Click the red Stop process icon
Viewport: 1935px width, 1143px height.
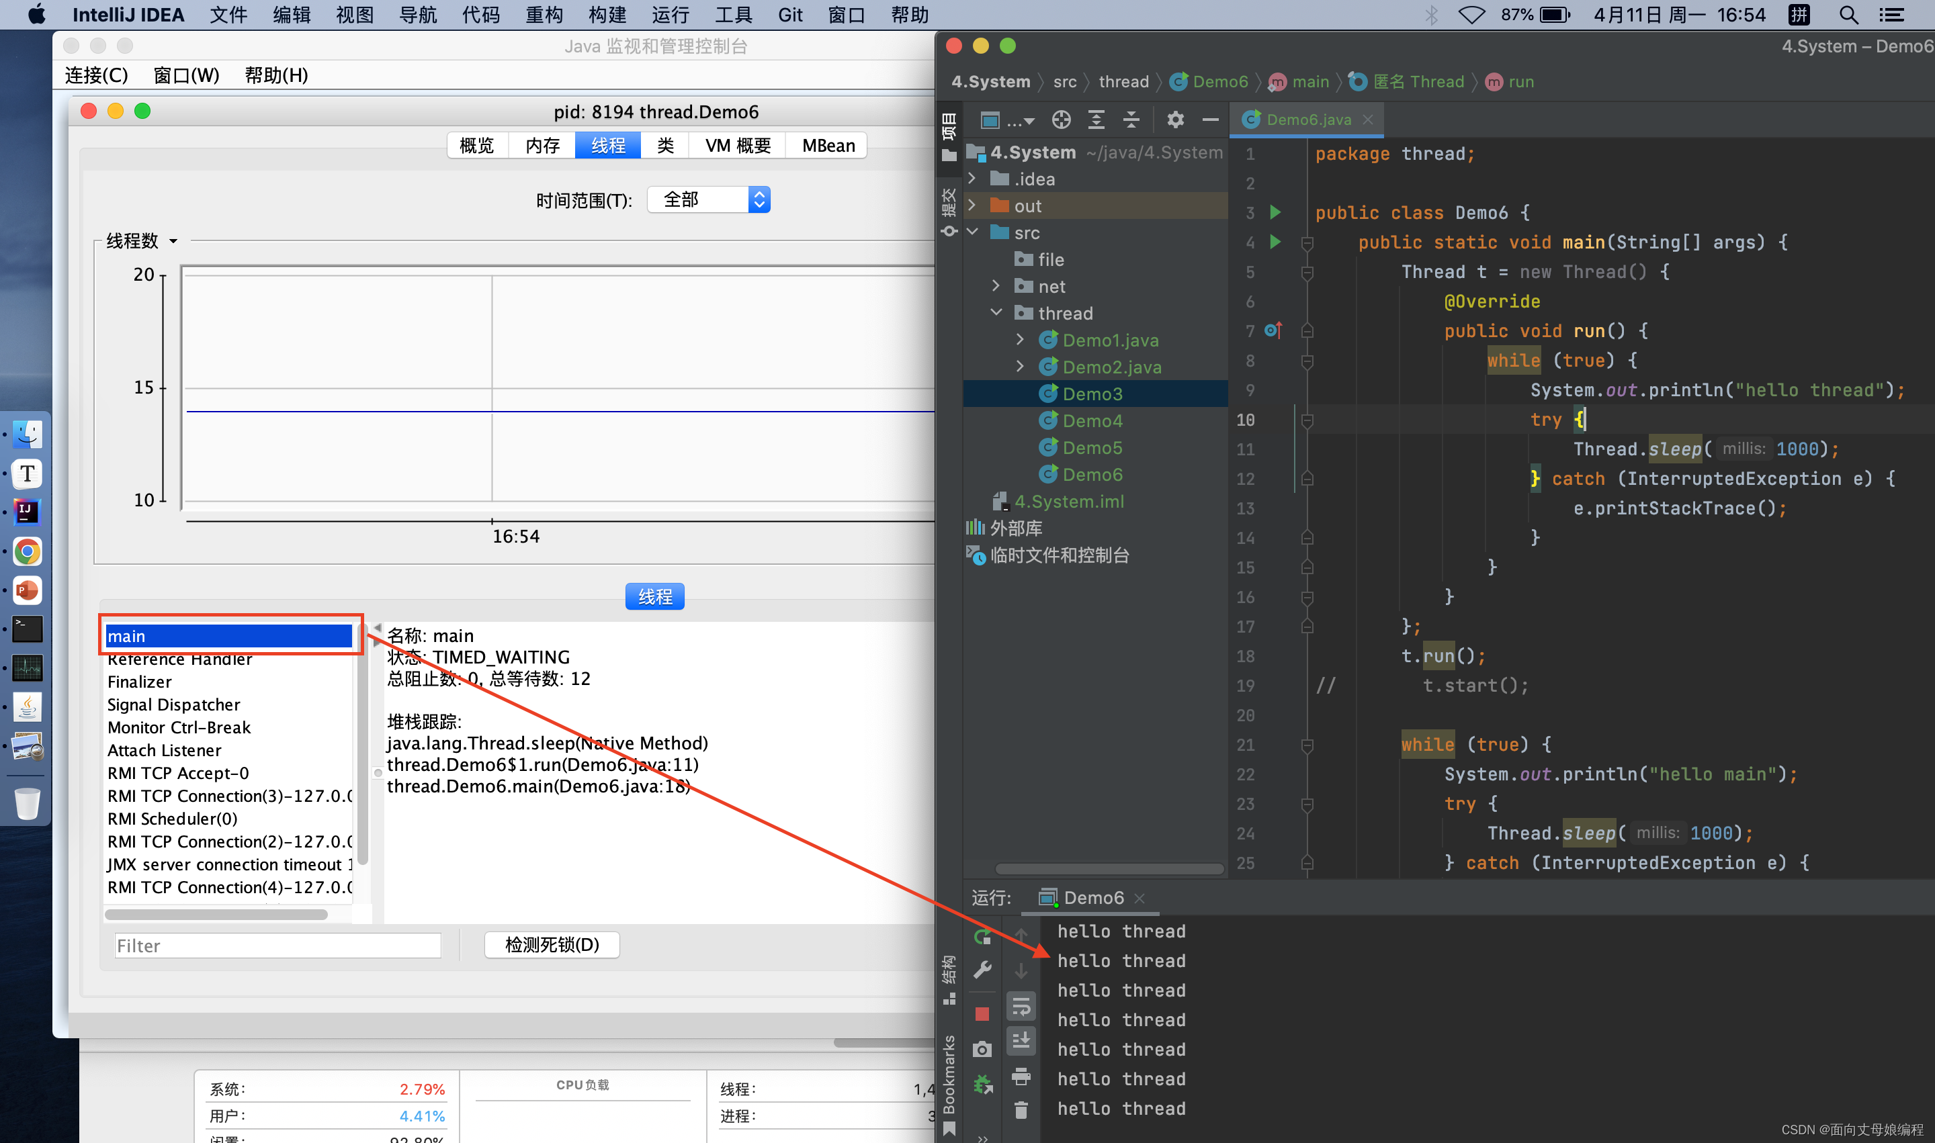tap(982, 1013)
